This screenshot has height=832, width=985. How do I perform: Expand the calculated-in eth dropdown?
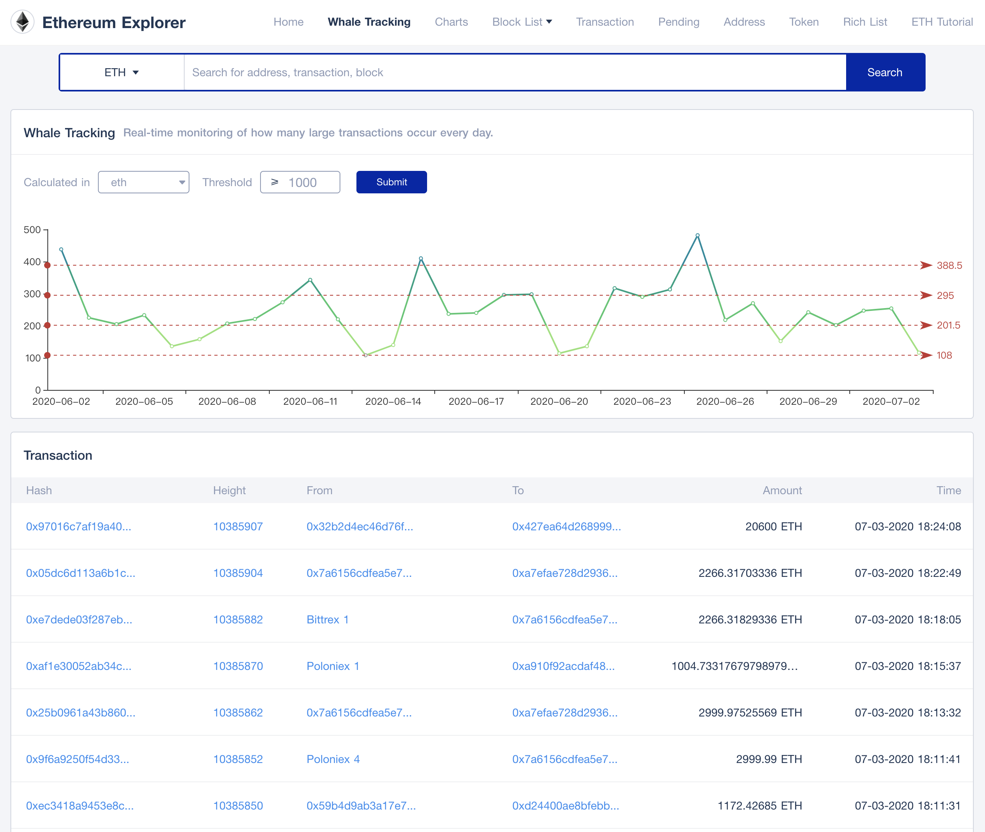(x=141, y=182)
